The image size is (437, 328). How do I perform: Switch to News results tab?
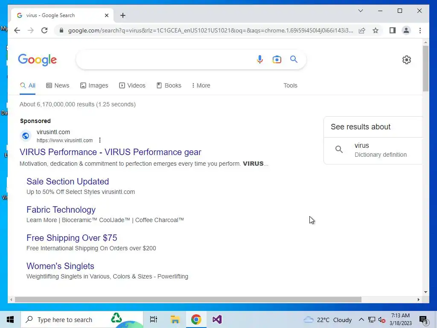[x=58, y=85]
